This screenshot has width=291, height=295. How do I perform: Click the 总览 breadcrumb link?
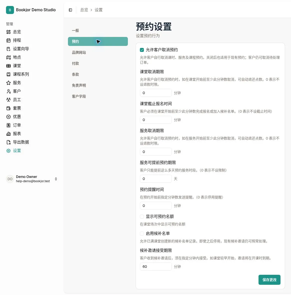point(84,10)
